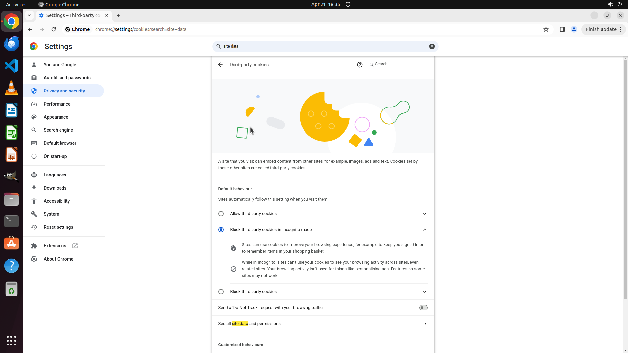This screenshot has height=353, width=628.
Task: Go back using the Third-party cookies arrow
Action: coord(220,65)
